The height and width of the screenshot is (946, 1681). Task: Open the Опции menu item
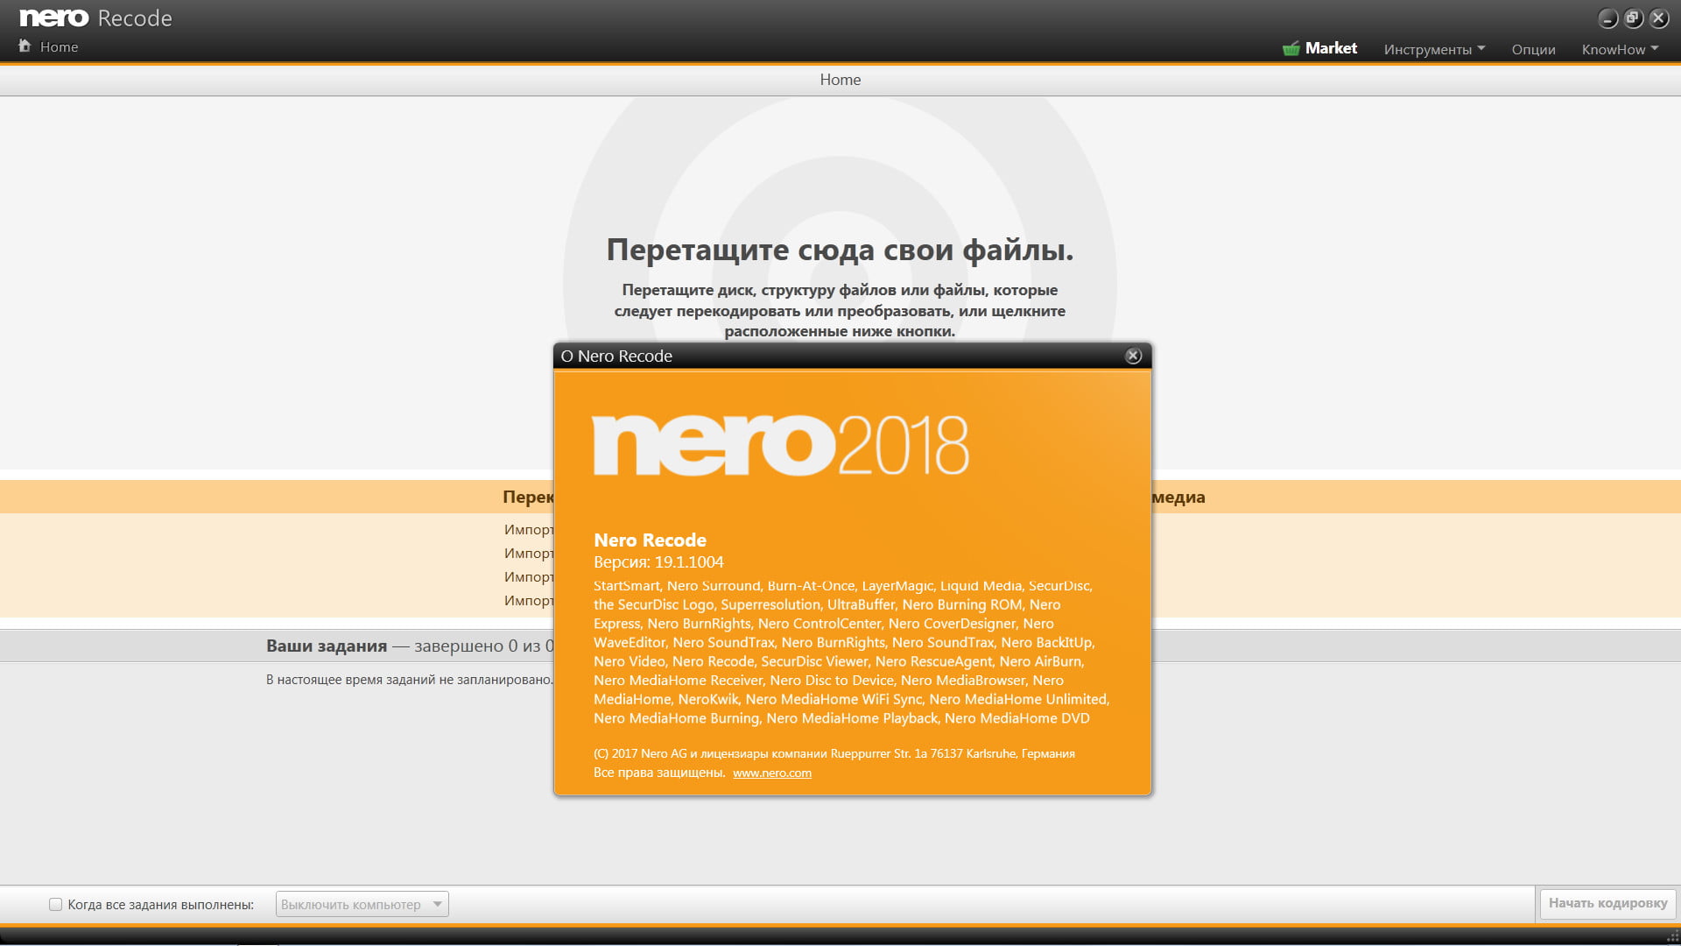click(1533, 49)
